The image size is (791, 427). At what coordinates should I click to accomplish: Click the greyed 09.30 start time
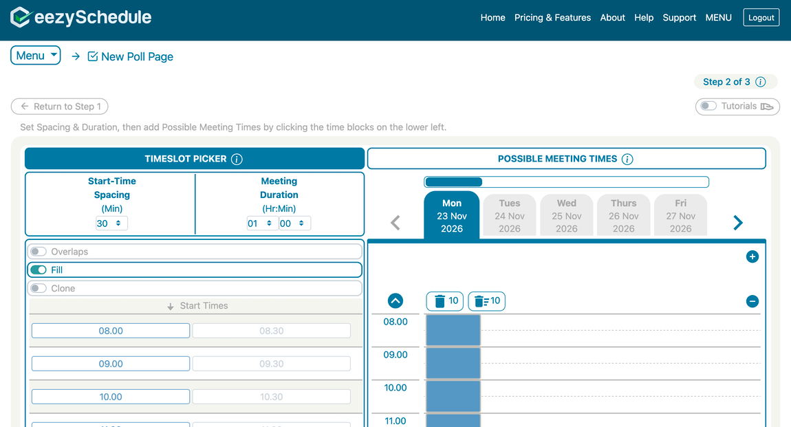(x=272, y=364)
